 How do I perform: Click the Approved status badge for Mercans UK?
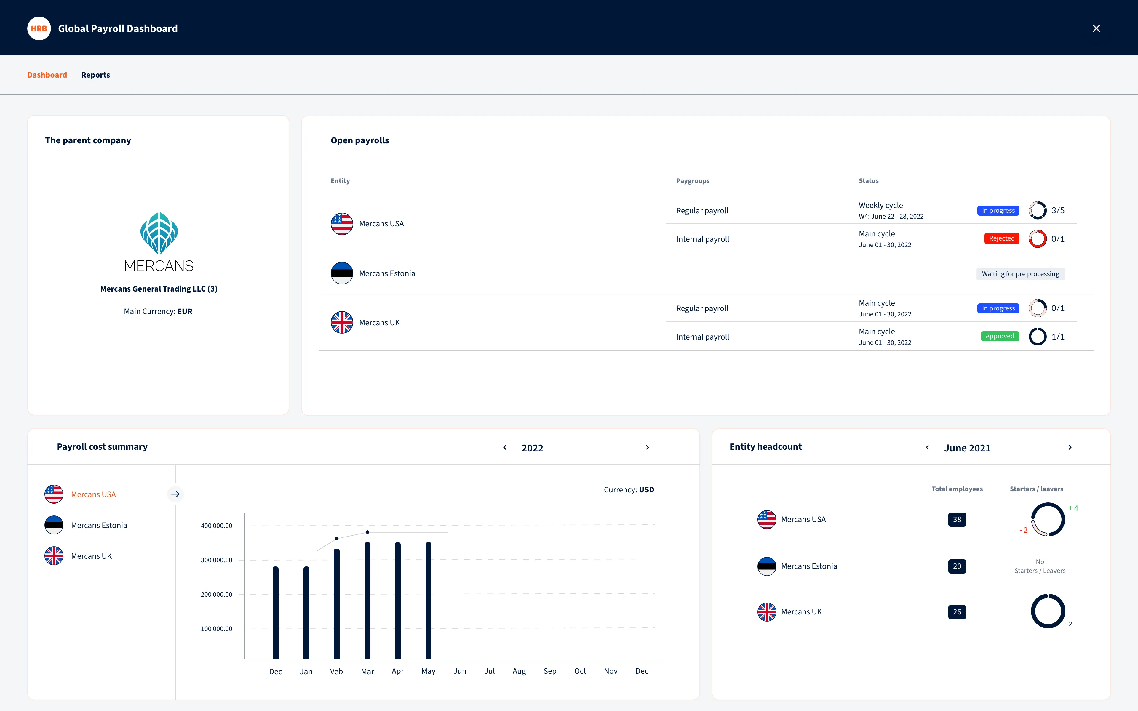point(1000,336)
